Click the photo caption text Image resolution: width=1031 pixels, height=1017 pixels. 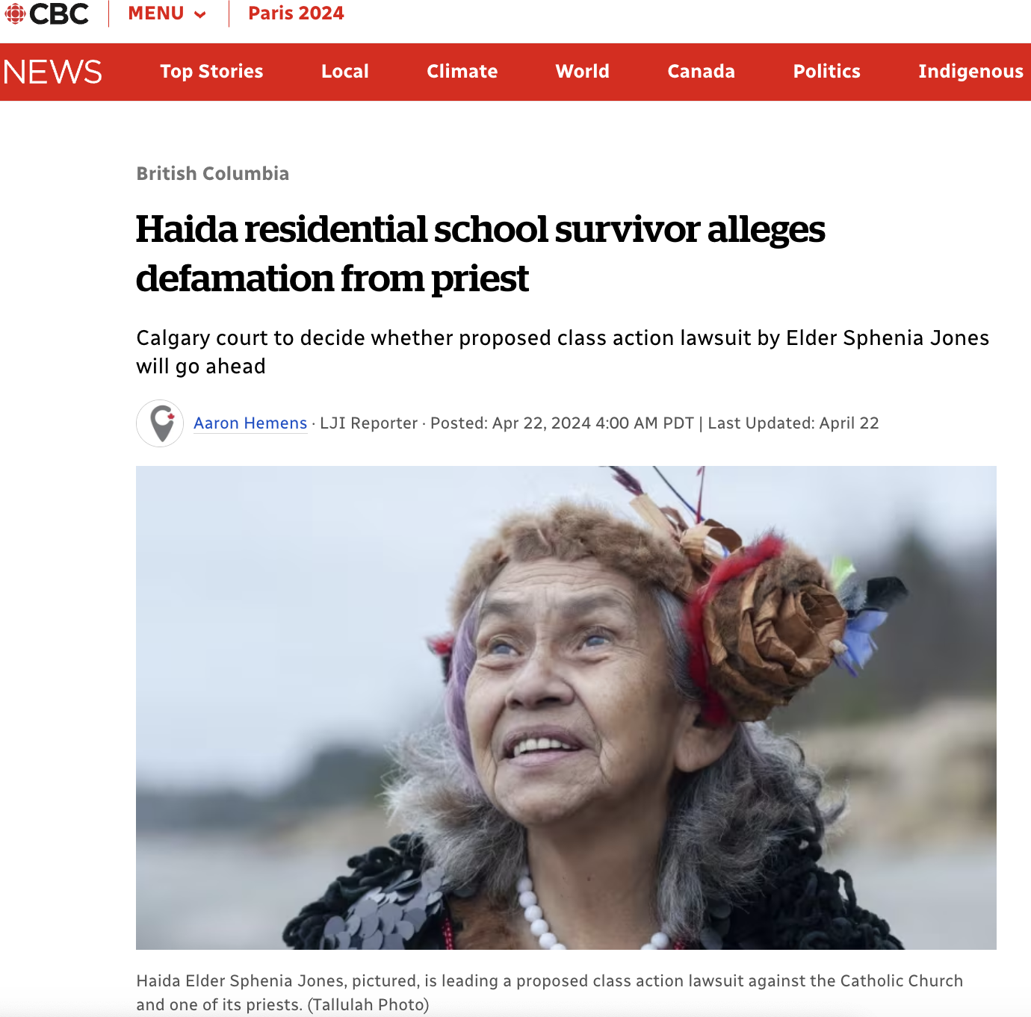pyautogui.click(x=550, y=992)
